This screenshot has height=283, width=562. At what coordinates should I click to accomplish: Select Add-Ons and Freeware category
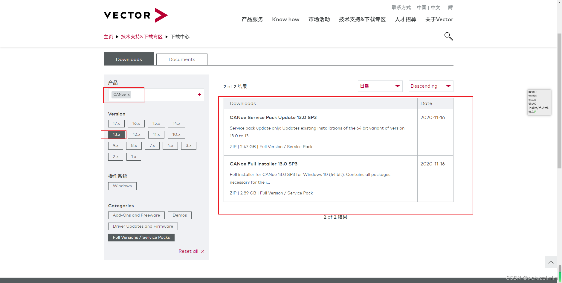(136, 215)
